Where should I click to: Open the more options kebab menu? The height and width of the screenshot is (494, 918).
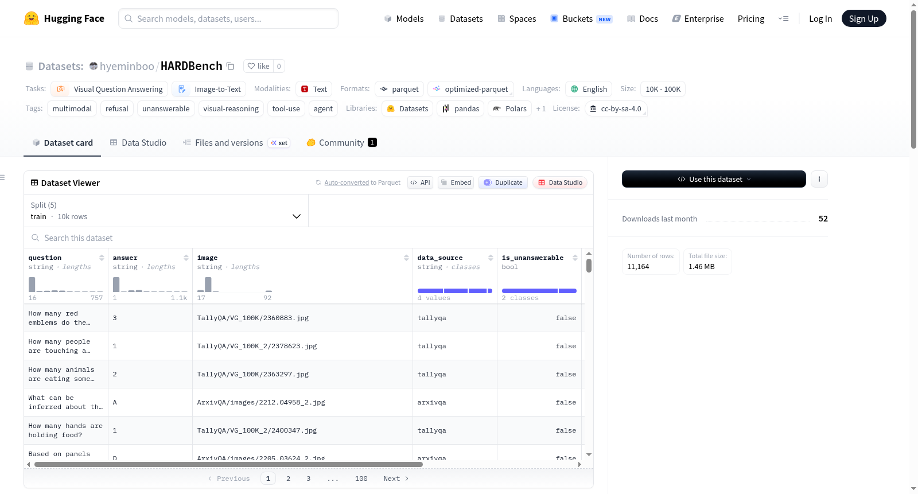pos(819,179)
